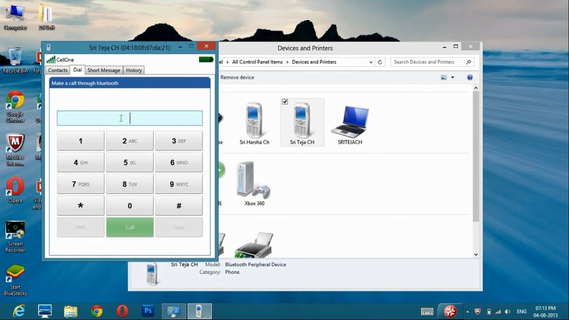Select the printer with green checkmark
The width and height of the screenshot is (569, 320).
[x=253, y=245]
